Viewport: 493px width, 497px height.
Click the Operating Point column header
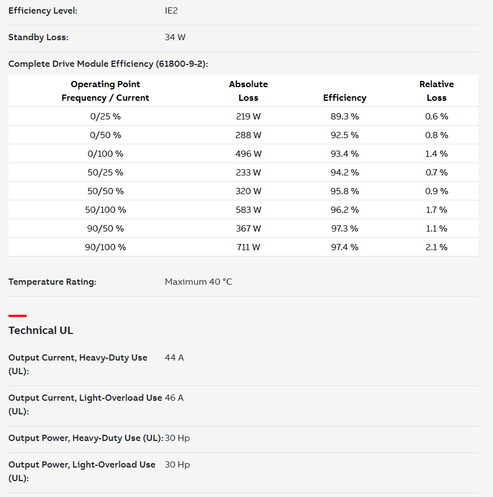click(105, 91)
